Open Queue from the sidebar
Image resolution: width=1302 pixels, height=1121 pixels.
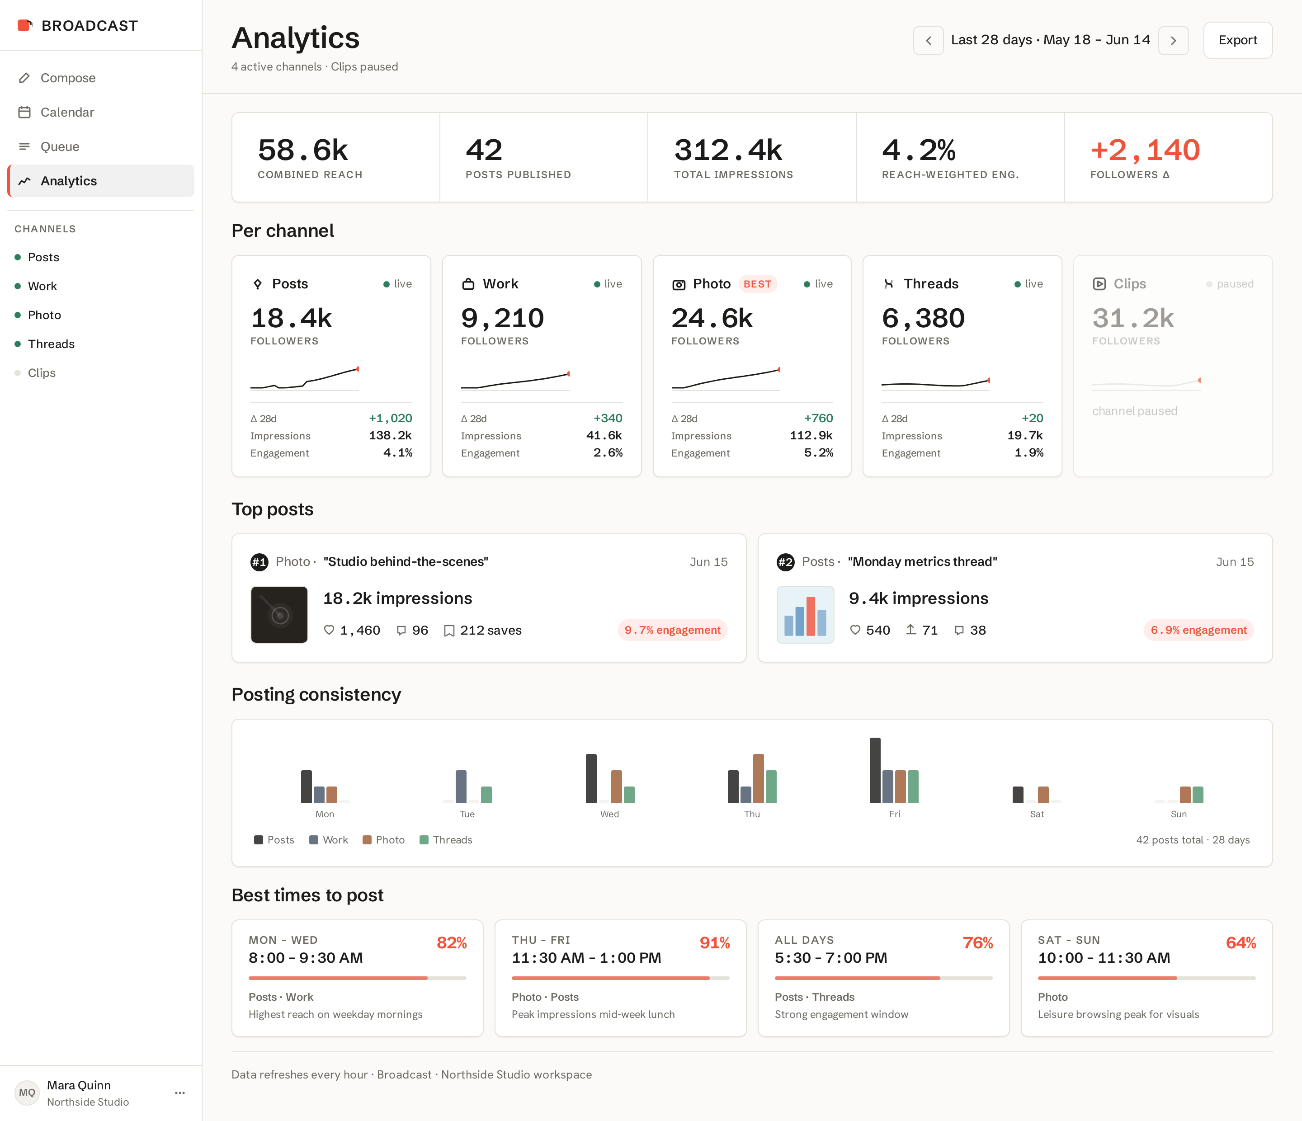101,146
